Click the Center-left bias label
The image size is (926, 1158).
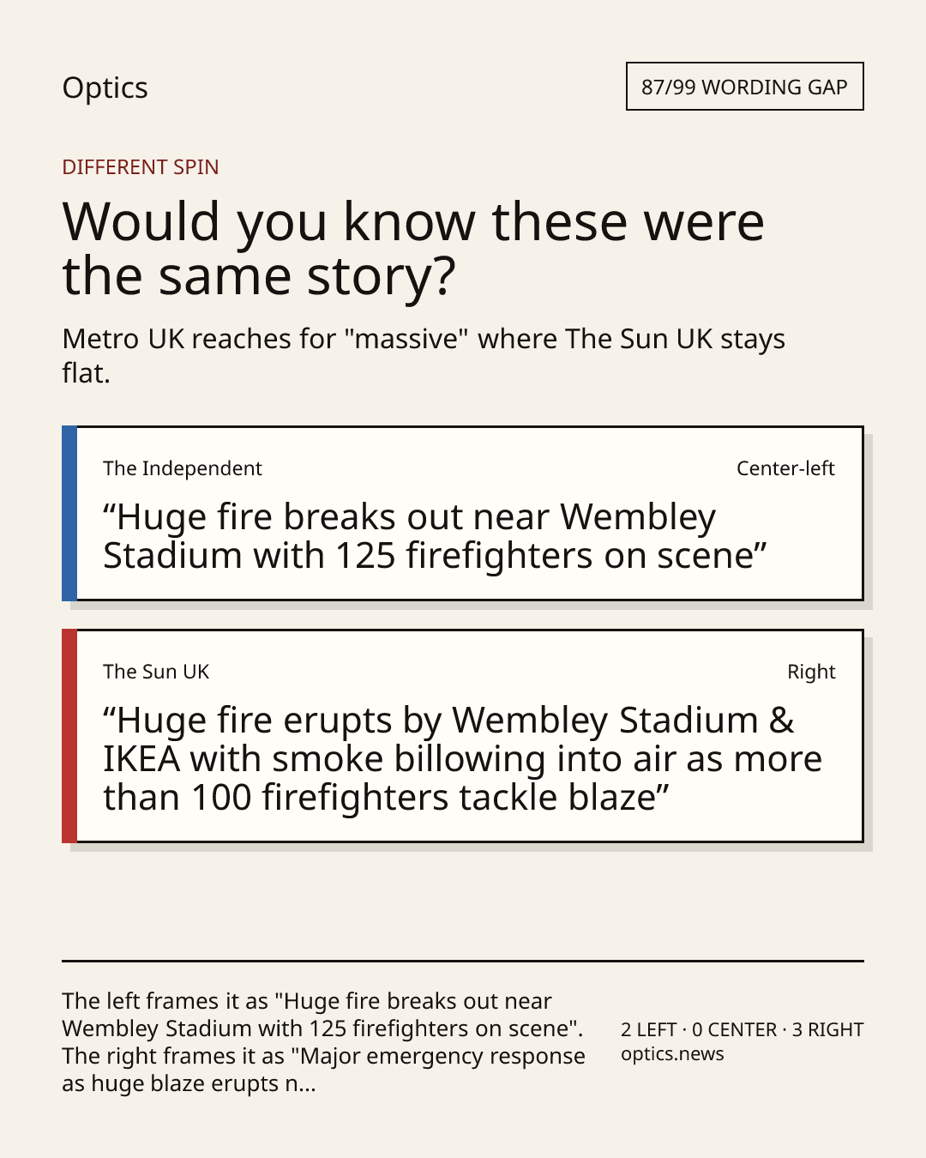pos(785,468)
